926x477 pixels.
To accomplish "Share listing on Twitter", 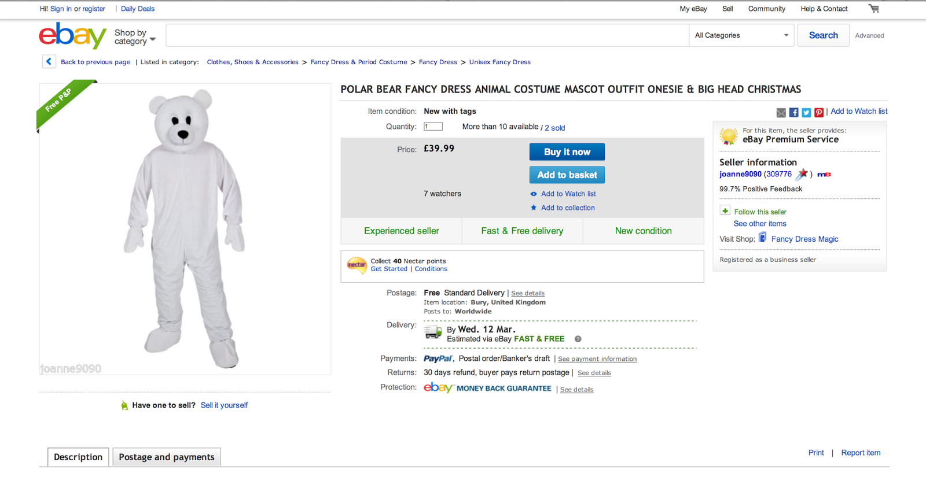I will point(806,112).
